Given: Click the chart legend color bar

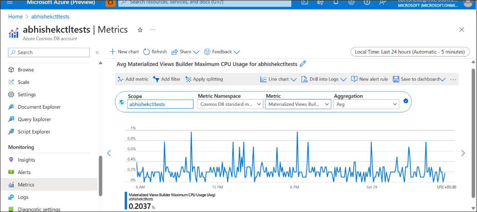Looking at the screenshot, I should (126, 201).
